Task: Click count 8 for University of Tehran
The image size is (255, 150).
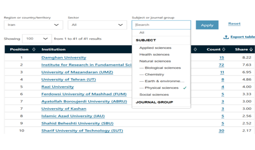Action: [223, 79]
